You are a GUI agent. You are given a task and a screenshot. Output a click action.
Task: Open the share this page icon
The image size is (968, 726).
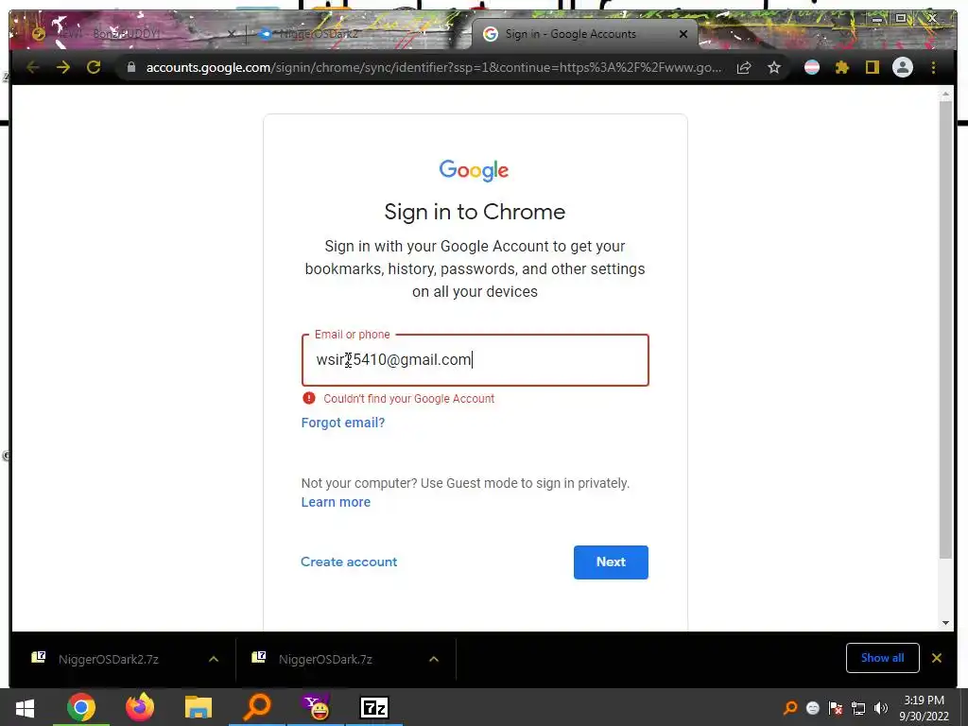tap(744, 67)
